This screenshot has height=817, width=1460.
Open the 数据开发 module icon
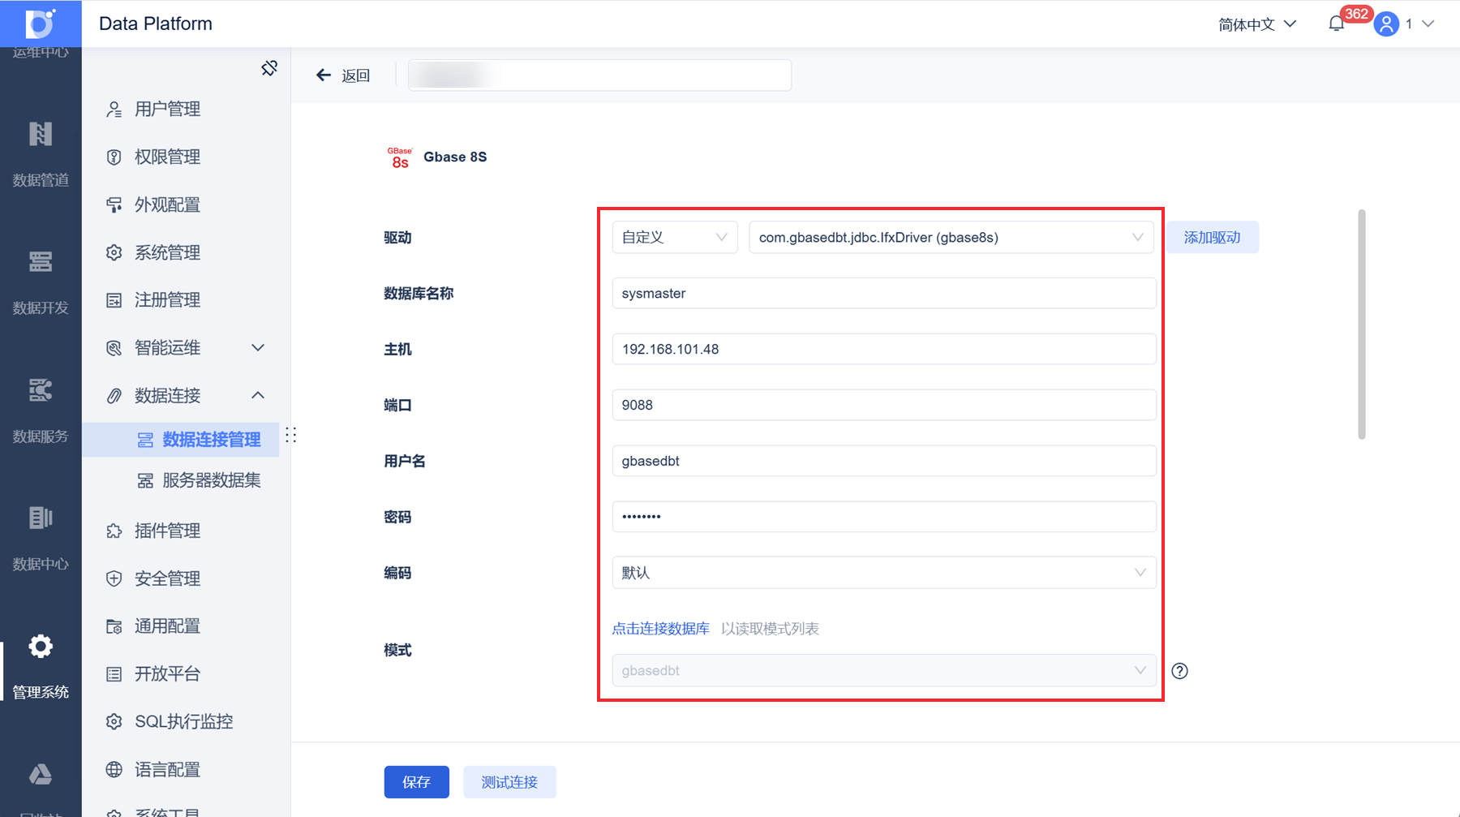click(x=41, y=261)
